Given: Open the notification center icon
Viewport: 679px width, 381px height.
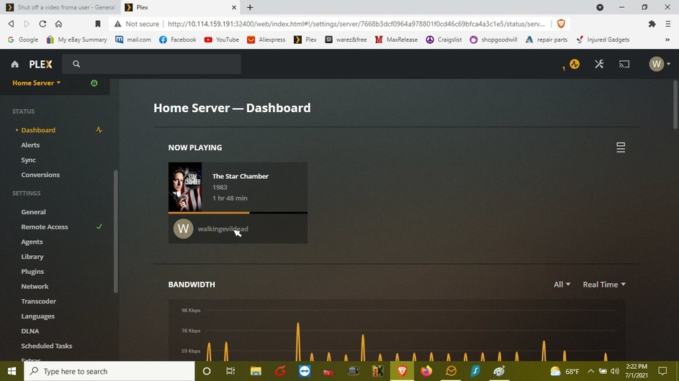Looking at the screenshot, I should coord(662,371).
